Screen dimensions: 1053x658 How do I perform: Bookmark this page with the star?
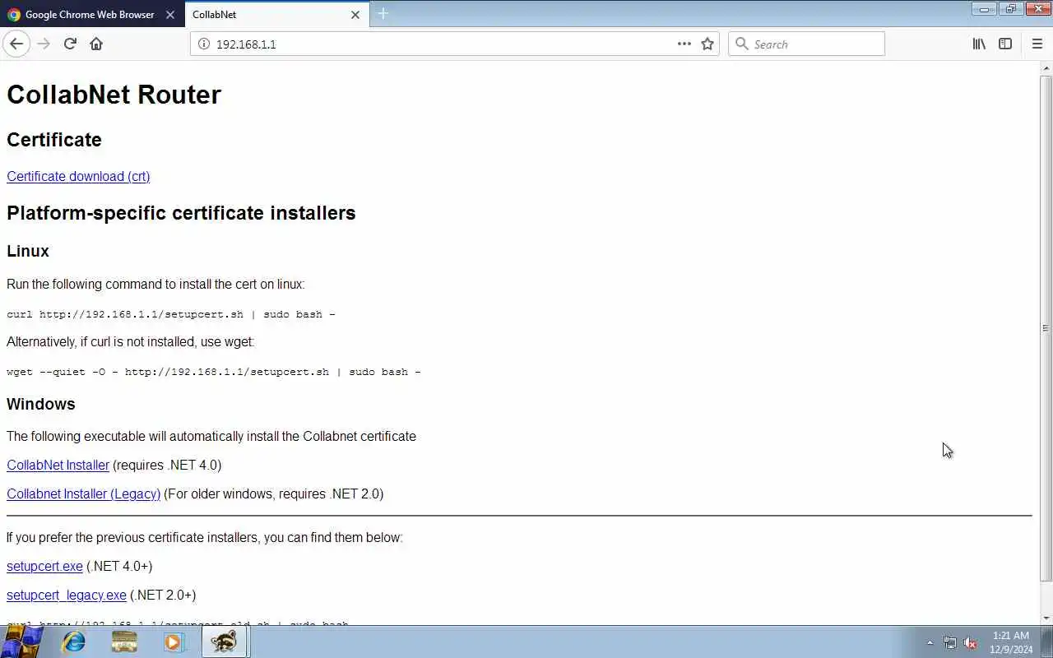[x=707, y=44]
